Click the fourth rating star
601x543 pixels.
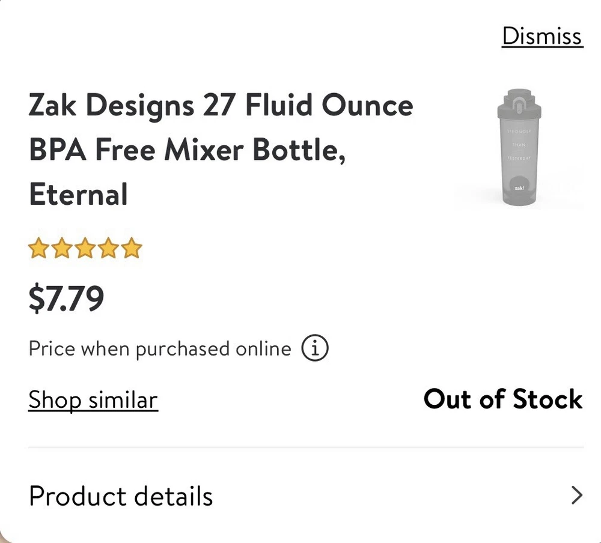pyautogui.click(x=108, y=248)
